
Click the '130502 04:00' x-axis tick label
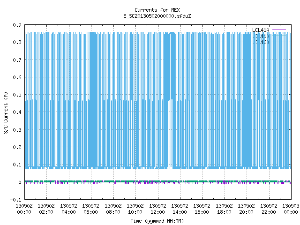[x=68, y=209]
